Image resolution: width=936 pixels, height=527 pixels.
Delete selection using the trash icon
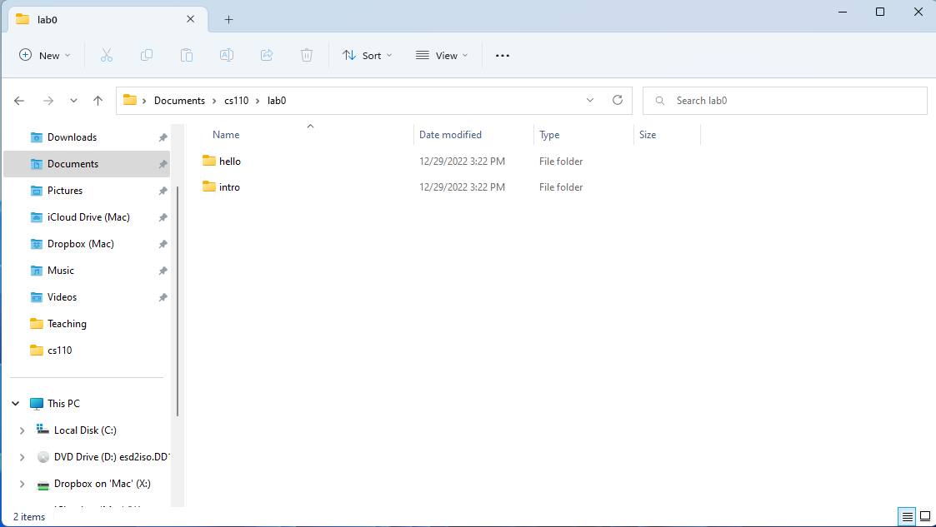click(x=306, y=55)
